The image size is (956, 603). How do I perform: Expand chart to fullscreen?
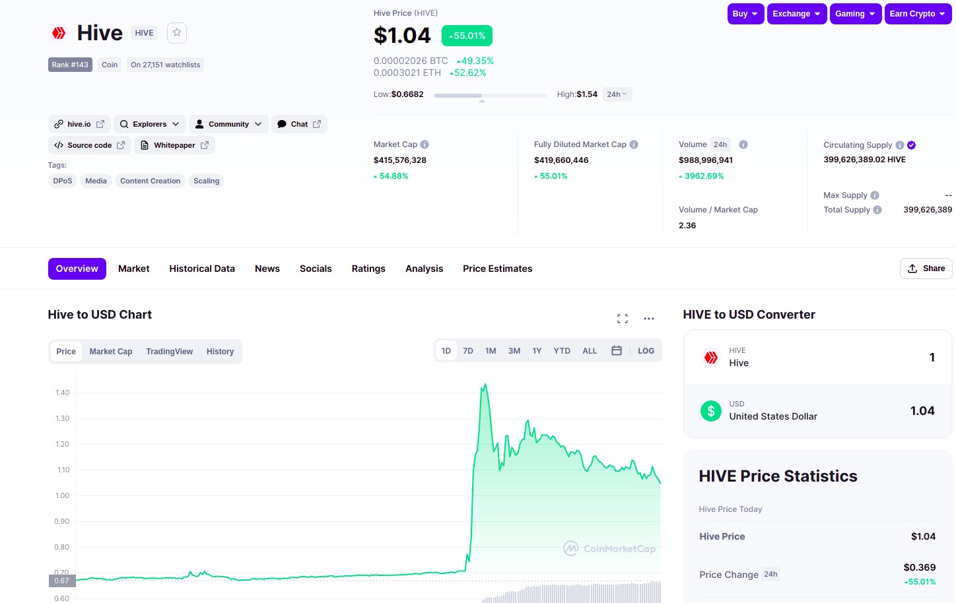[x=623, y=319]
